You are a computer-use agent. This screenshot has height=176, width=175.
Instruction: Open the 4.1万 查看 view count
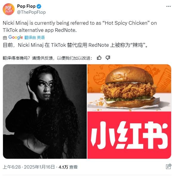click(68, 167)
